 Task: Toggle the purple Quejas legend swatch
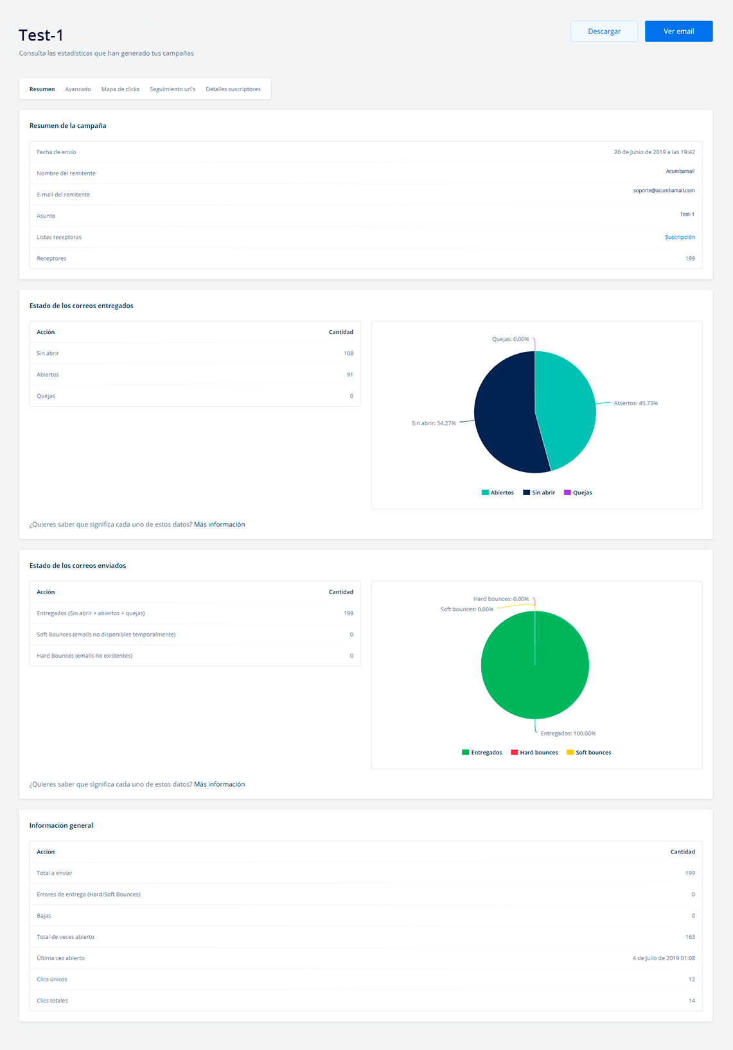567,493
